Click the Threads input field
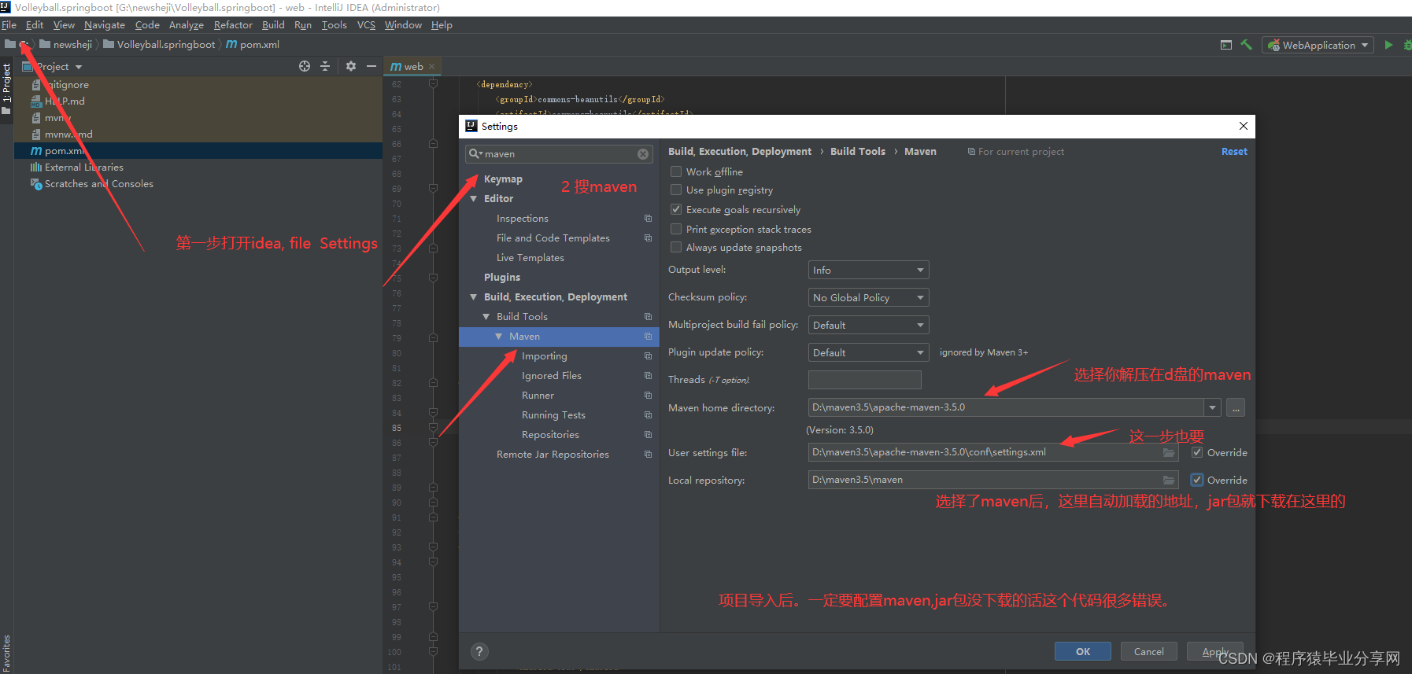The image size is (1412, 674). (865, 380)
